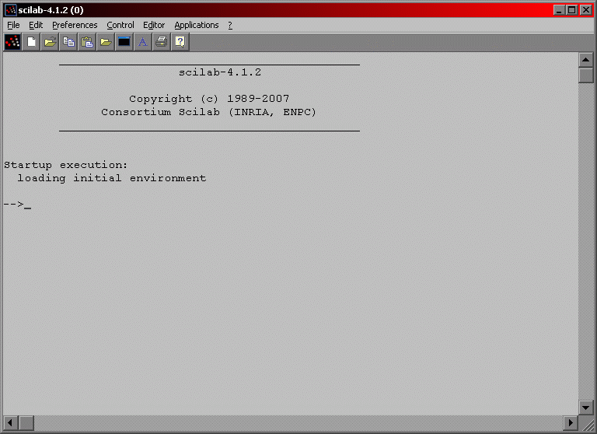The width and height of the screenshot is (597, 434).
Task: Open the ? help menu
Action: pos(230,25)
